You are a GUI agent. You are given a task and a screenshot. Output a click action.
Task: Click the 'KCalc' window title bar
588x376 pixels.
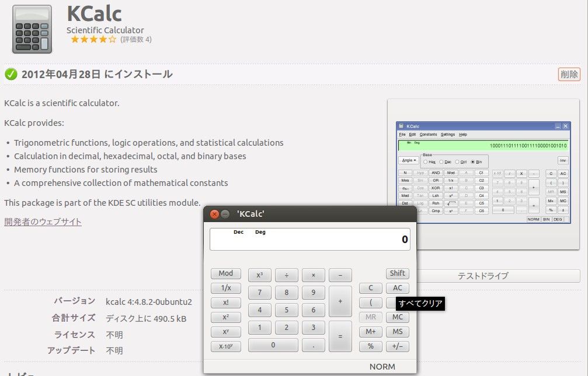[x=309, y=214]
